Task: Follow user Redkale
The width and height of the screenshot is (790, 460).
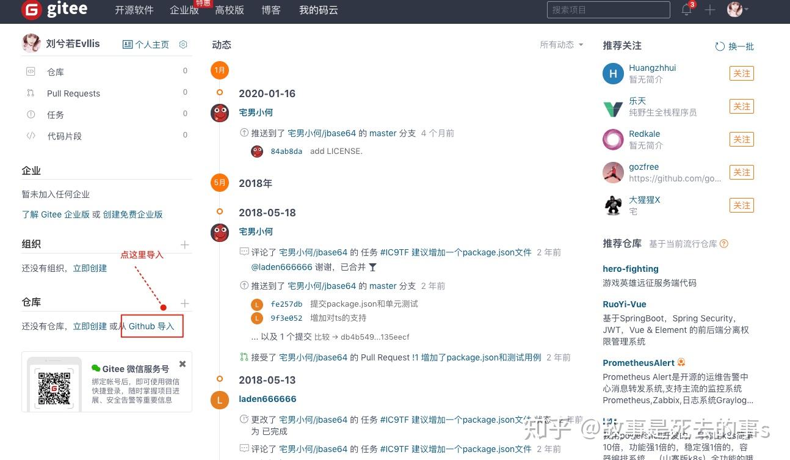Action: tap(742, 139)
